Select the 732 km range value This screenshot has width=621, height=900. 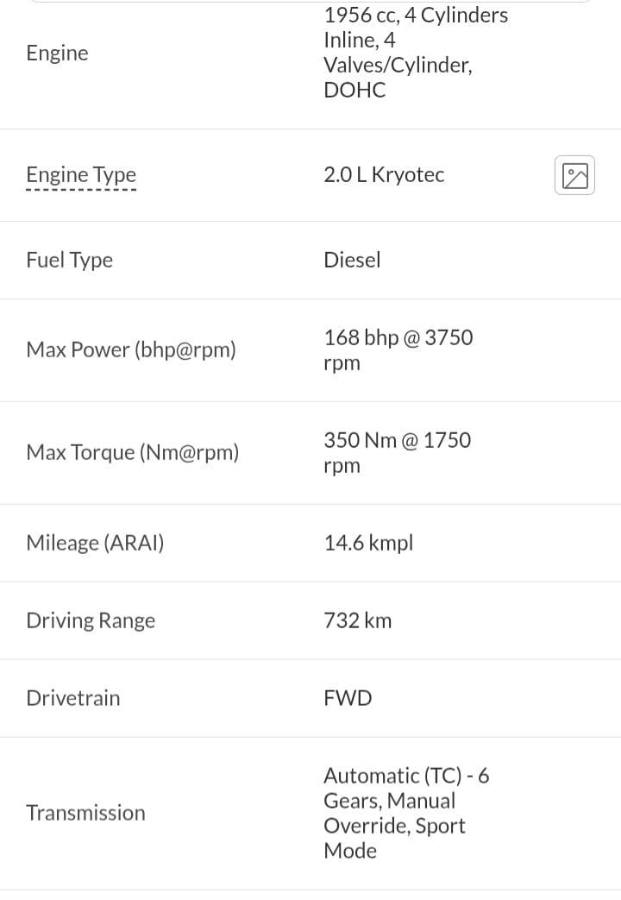tap(358, 620)
